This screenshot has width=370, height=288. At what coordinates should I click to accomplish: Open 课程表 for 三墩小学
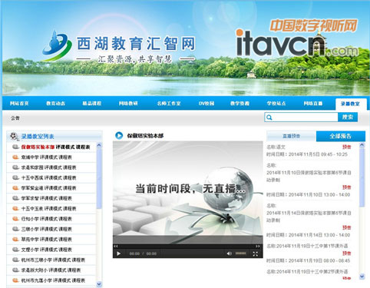[65, 229]
